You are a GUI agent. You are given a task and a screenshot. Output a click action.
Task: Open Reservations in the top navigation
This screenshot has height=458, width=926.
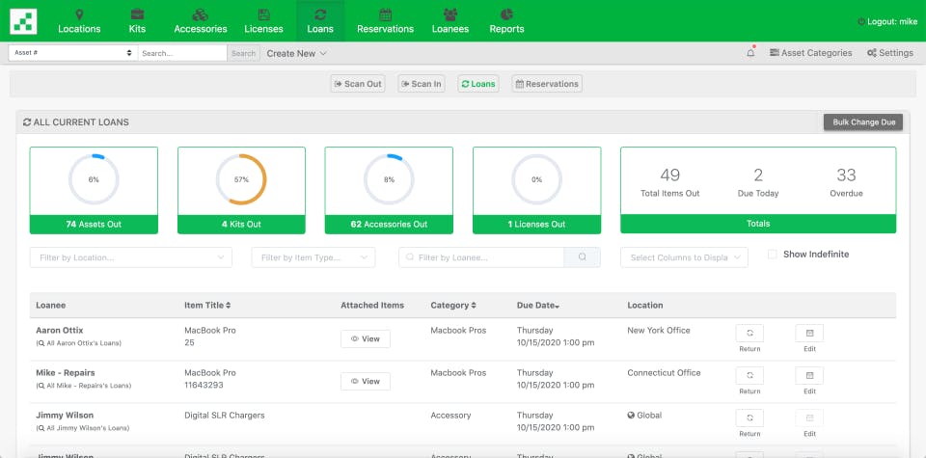(x=385, y=21)
